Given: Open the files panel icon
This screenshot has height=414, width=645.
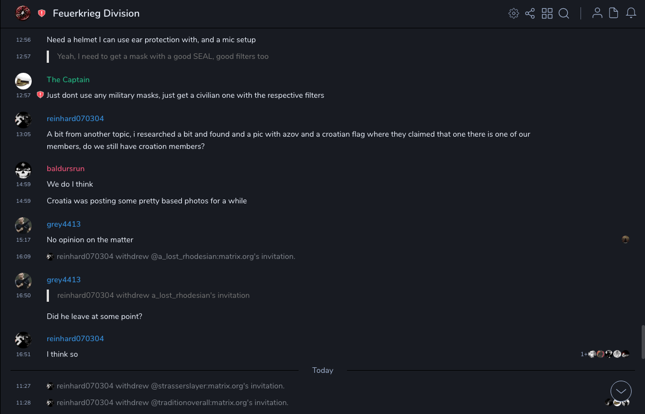Looking at the screenshot, I should [614, 13].
